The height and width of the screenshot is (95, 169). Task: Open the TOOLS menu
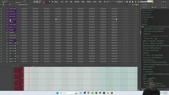pyautogui.click(x=95, y=2)
